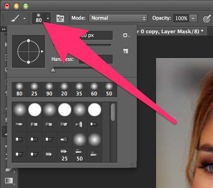Click the Hardness slider thumb

tap(53, 70)
